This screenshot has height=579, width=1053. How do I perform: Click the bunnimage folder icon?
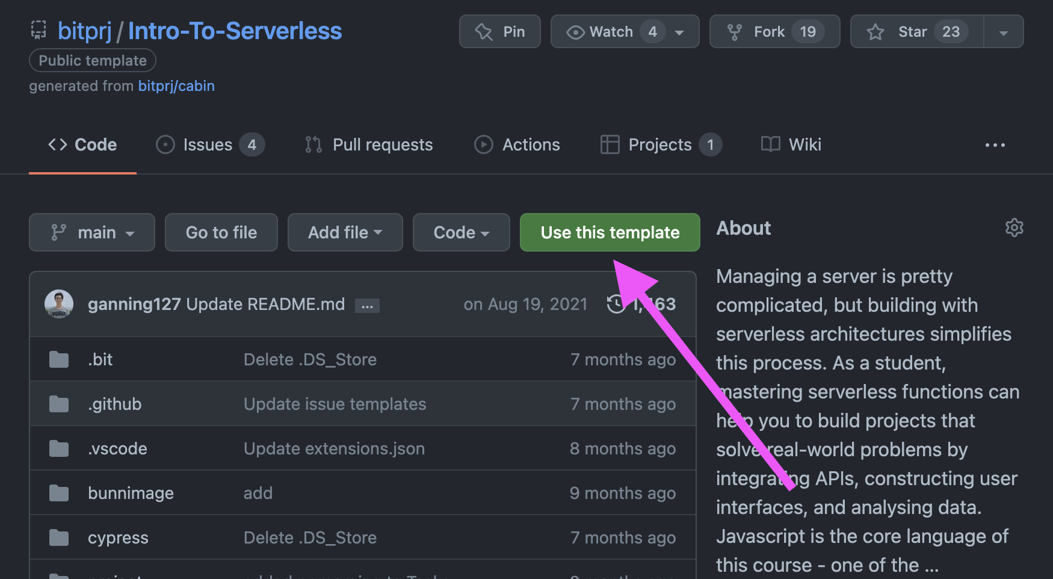59,493
